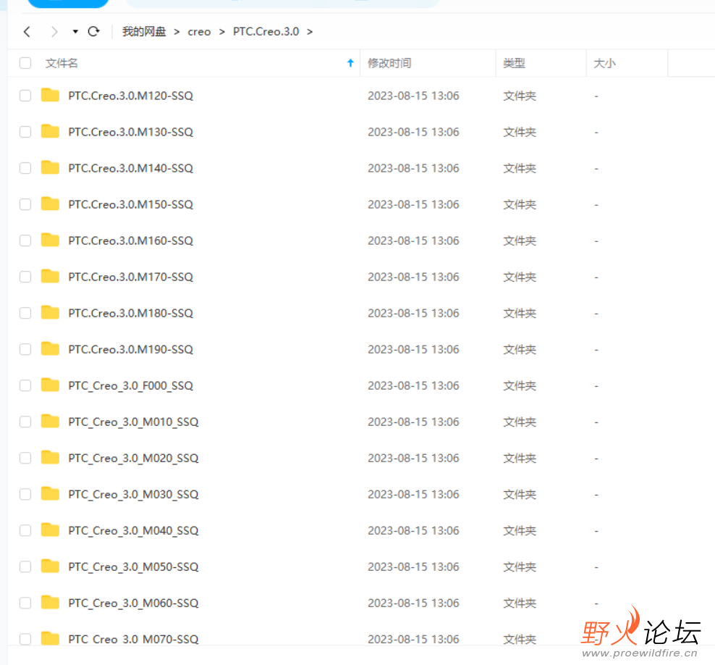
Task: Tick the select-all checkbox in header
Action: coord(25,63)
